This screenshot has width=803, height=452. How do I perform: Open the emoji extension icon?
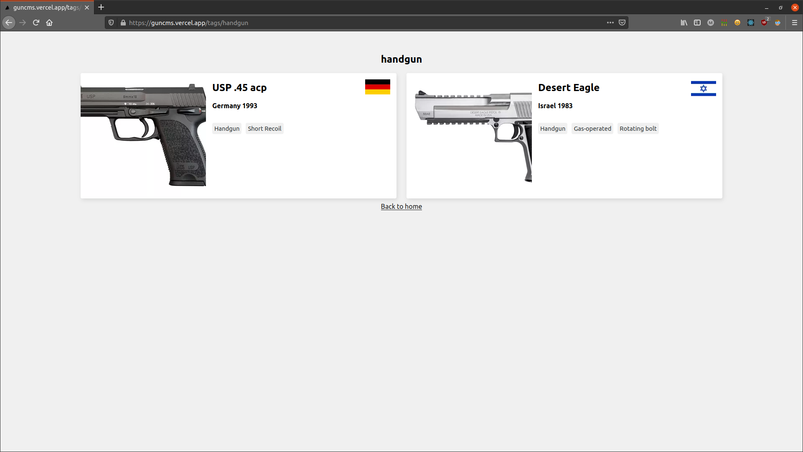(x=737, y=23)
